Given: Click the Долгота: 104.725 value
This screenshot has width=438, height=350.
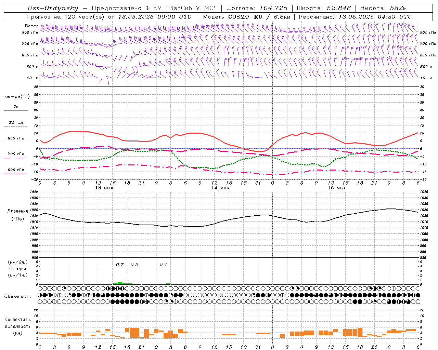Looking at the screenshot, I should pyautogui.click(x=257, y=8).
